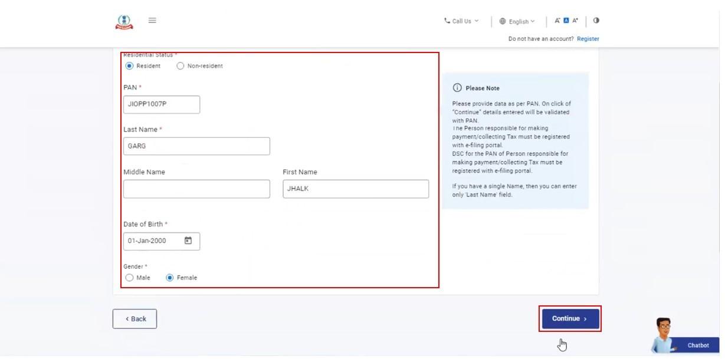
Task: Click the PAN input field
Action: click(161, 104)
